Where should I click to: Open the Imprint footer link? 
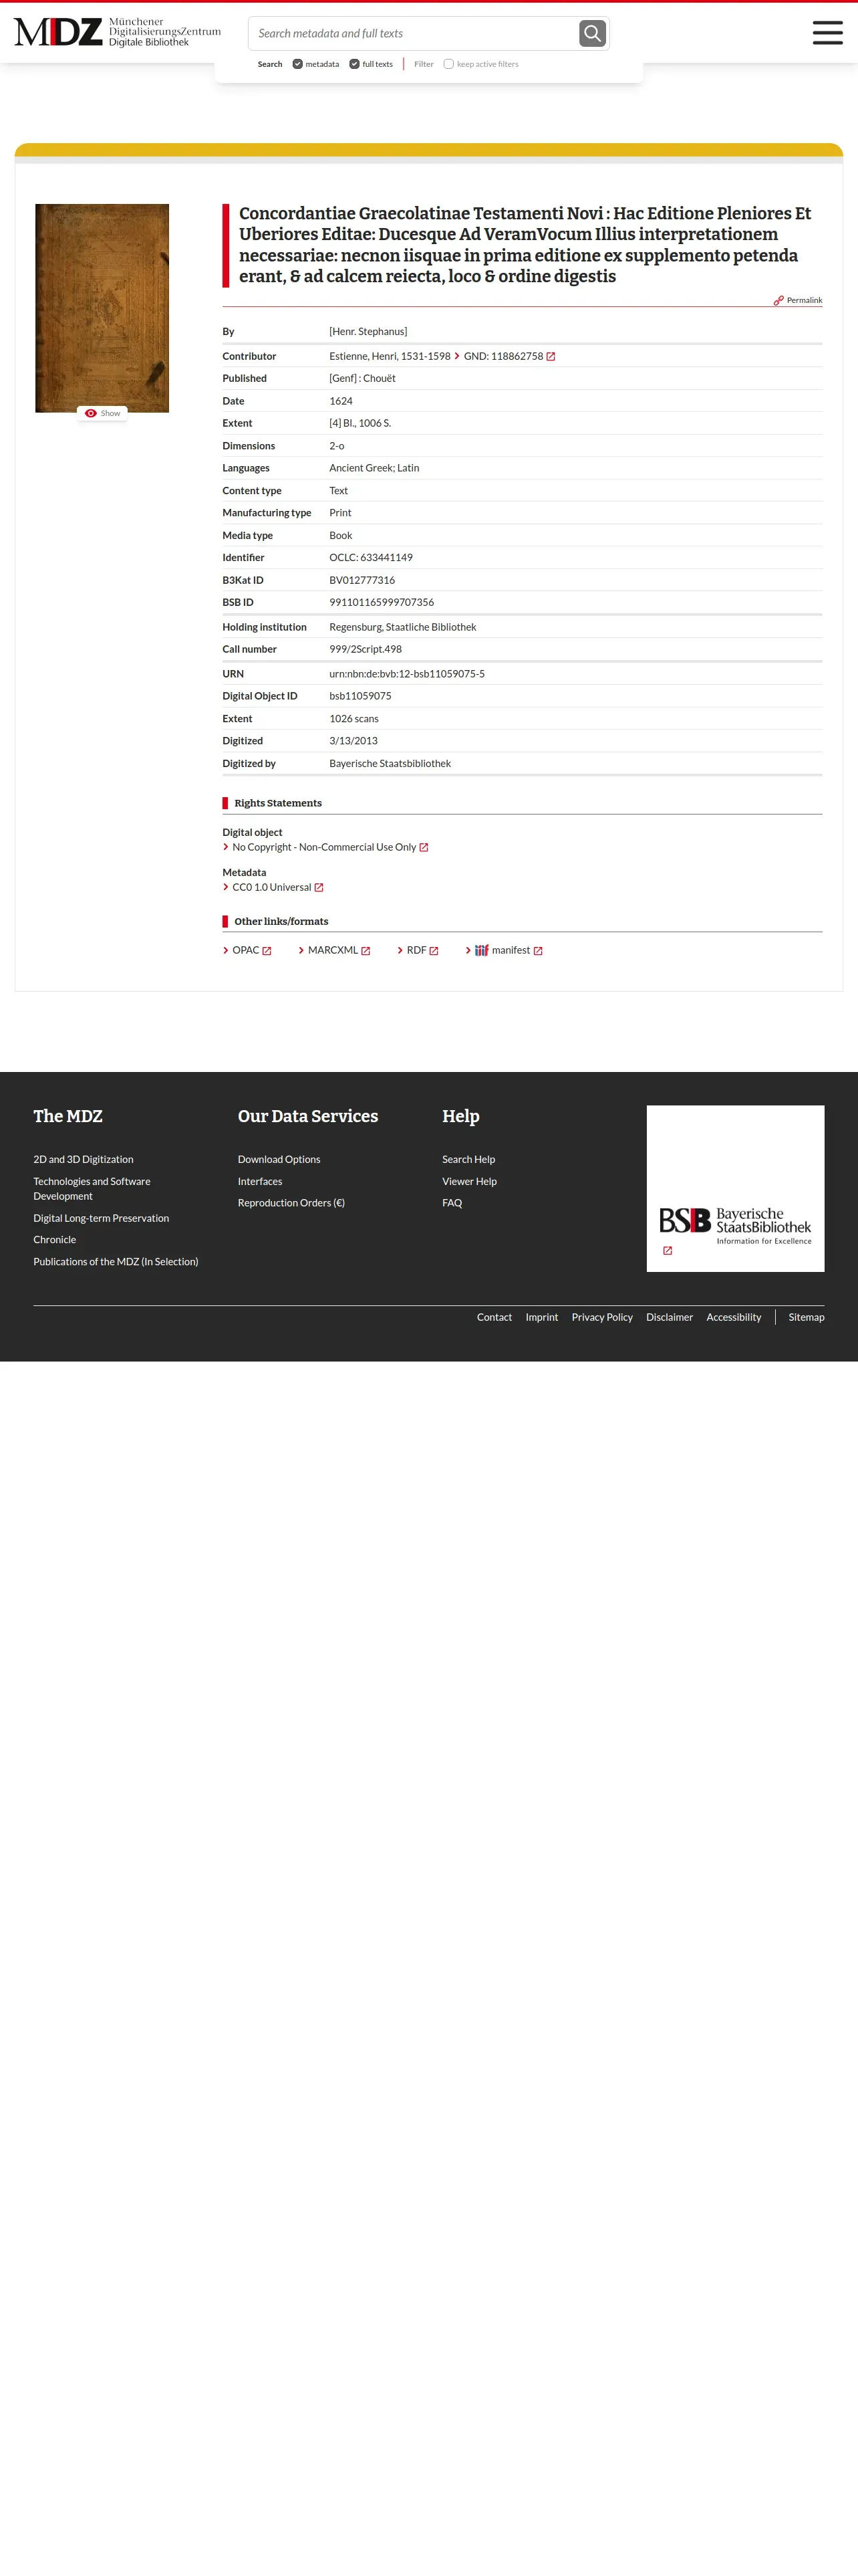tap(541, 1317)
